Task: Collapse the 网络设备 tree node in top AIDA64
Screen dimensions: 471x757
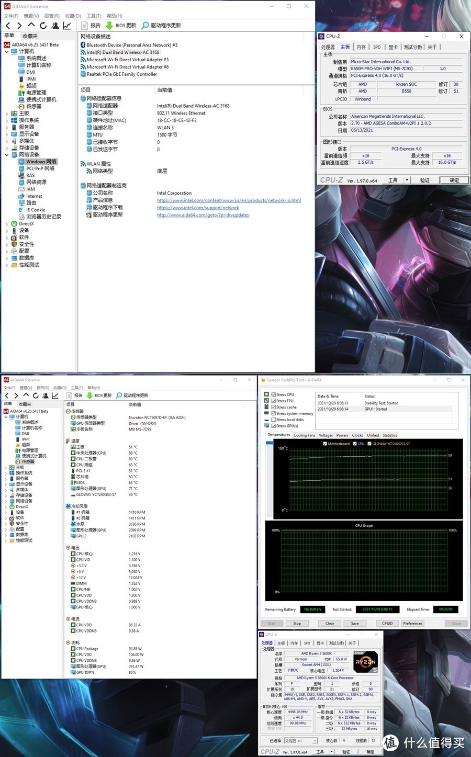Action: click(x=7, y=155)
